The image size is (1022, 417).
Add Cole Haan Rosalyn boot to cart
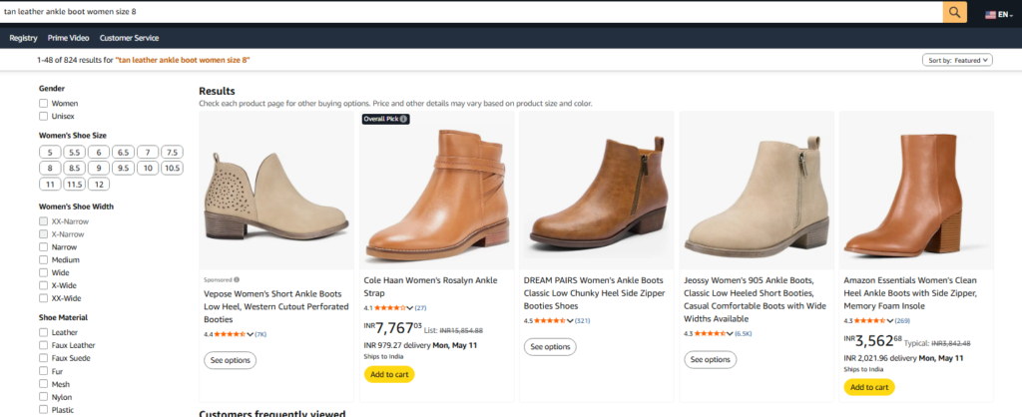[x=389, y=375]
